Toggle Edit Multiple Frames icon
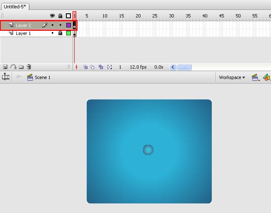 [101, 67]
